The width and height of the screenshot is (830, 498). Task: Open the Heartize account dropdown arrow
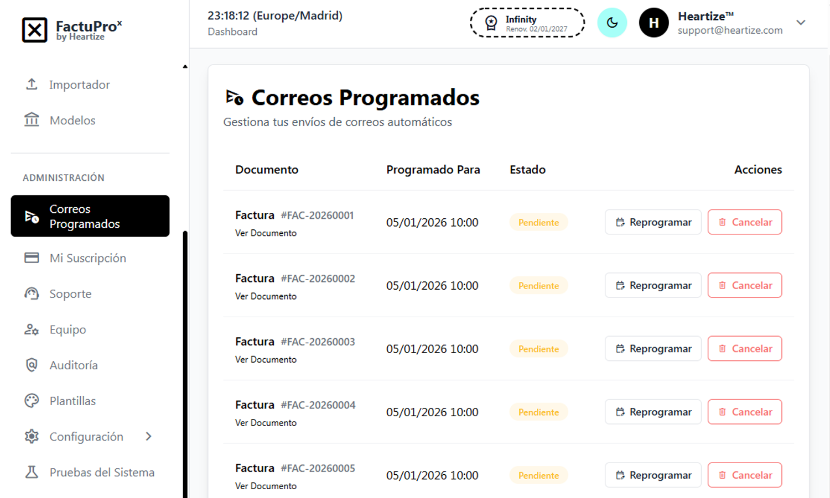coord(801,23)
